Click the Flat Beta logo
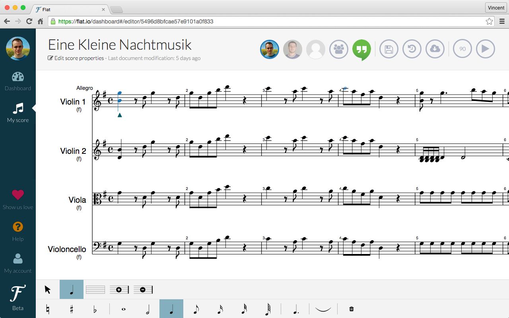The width and height of the screenshot is (509, 318). (x=18, y=298)
